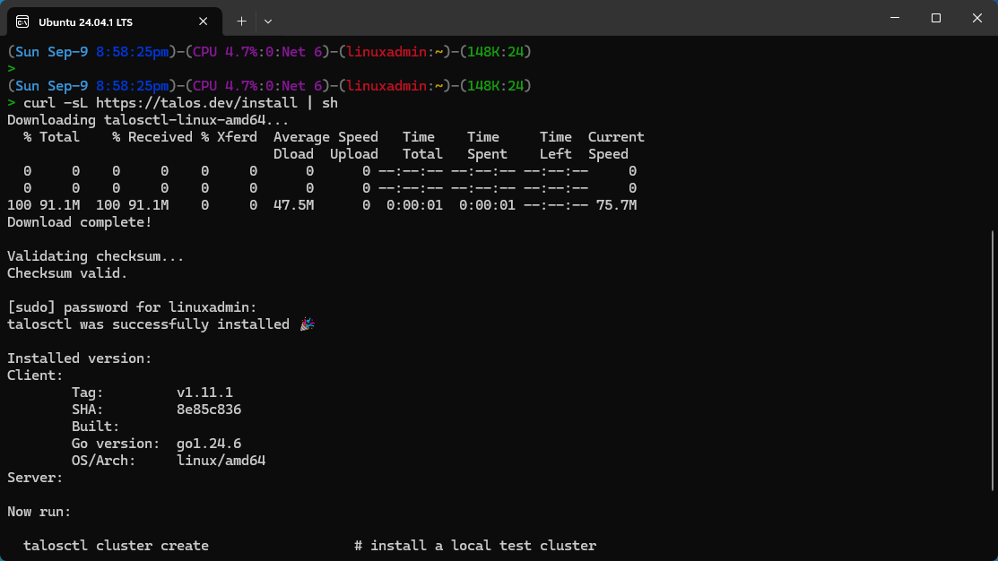Click the 'talosctl cluster create' command text
The height and width of the screenshot is (561, 998).
tap(116, 546)
